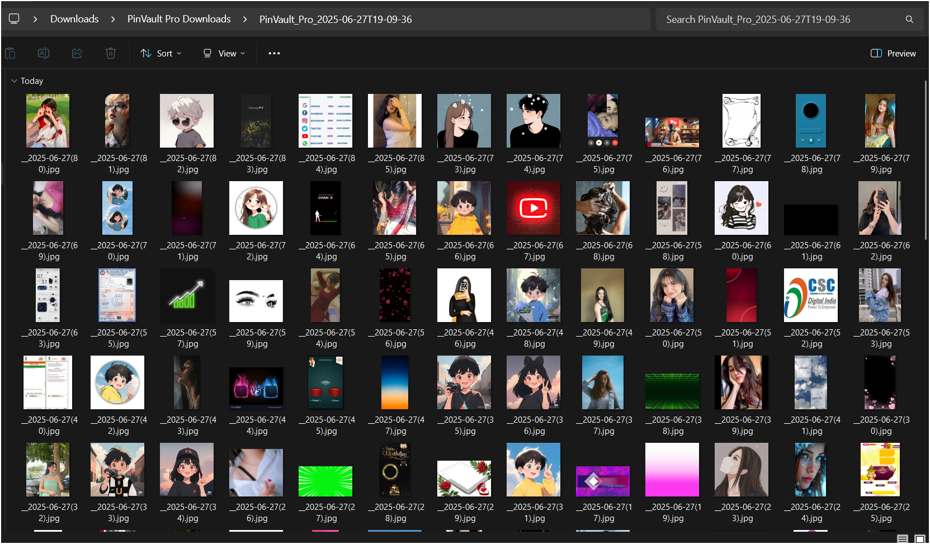
Task: Select the CSC Digital India logo (52).jpg
Action: (811, 295)
